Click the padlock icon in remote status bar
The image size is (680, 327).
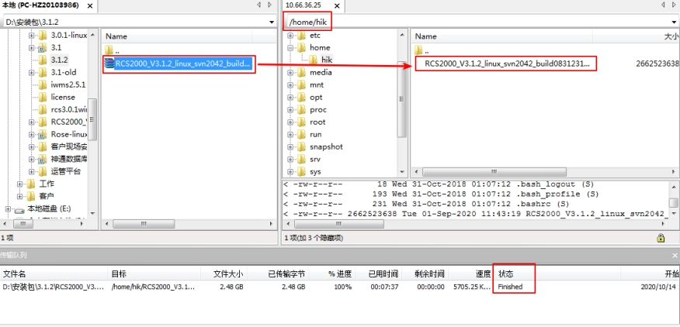(x=661, y=238)
